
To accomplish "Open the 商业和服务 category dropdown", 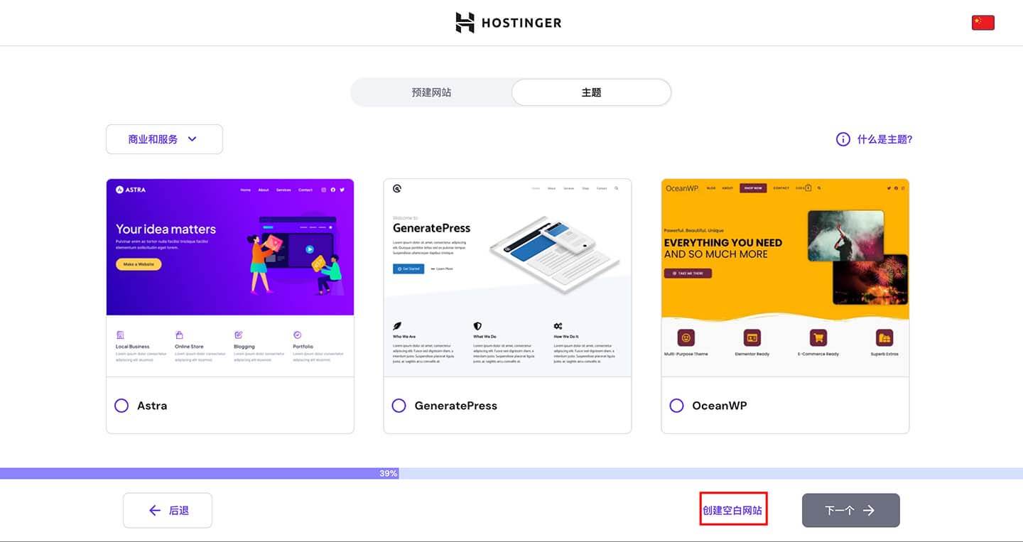I will (164, 139).
